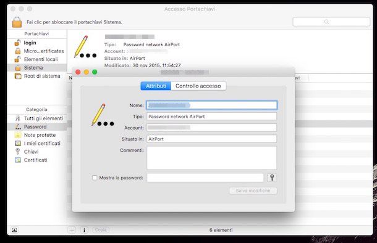Click the pencil password icon in the header
Image resolution: width=377 pixels, height=243 pixels.
pos(85,47)
